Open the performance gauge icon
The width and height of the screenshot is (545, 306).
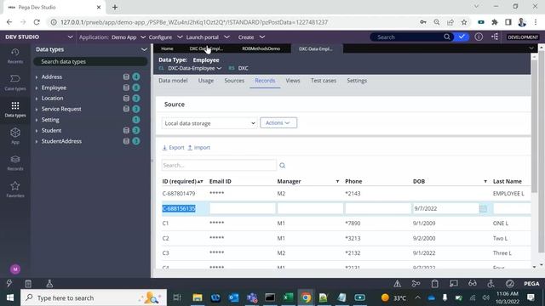tap(510, 283)
